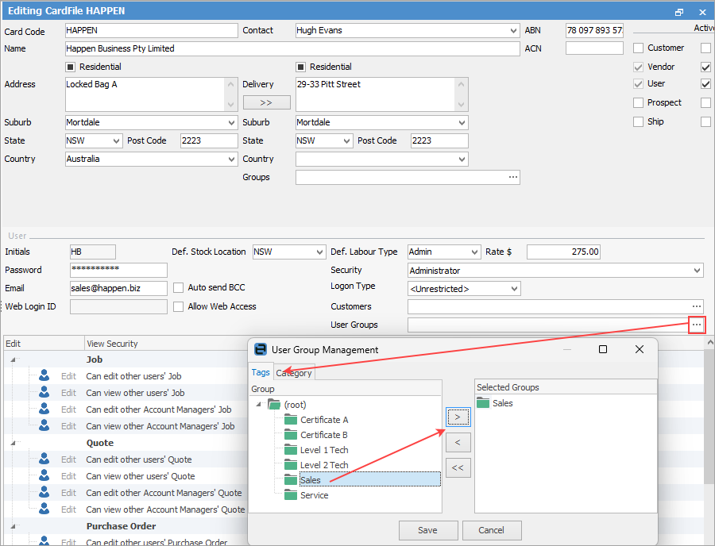Select the Level 2 Tech folder icon
Image resolution: width=715 pixels, height=546 pixels.
click(x=292, y=465)
